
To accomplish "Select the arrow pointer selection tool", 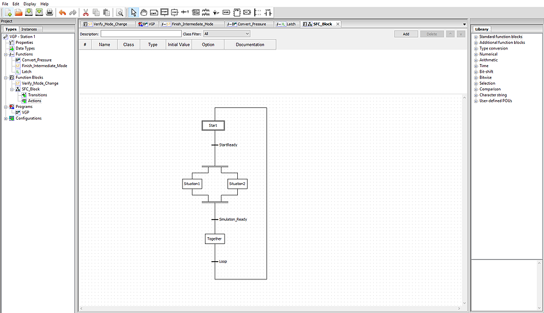I will (134, 12).
